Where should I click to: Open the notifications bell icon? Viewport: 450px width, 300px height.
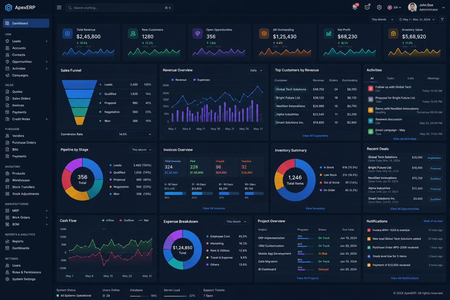coord(355,8)
